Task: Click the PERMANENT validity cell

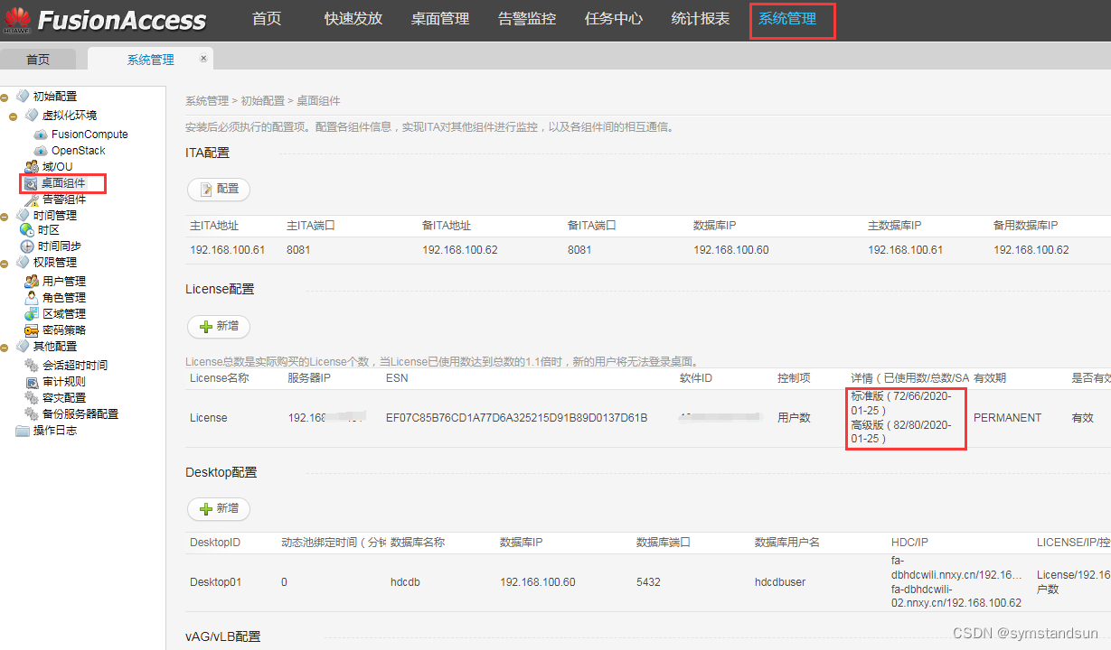Action: point(1007,418)
